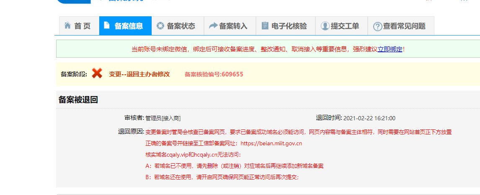This screenshot has width=480, height=195.
Task: Click the beian.miit.gov.cn URL text
Action: (x=271, y=143)
